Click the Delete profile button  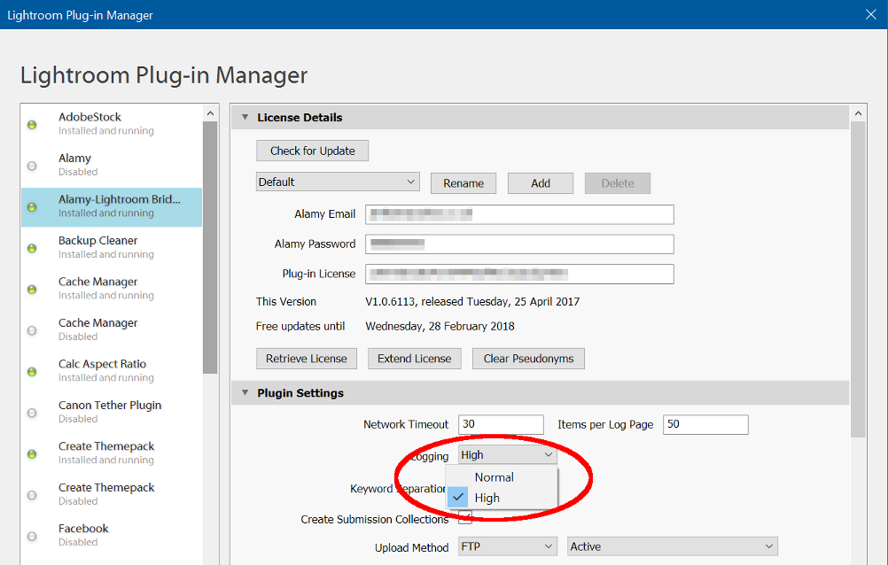coord(618,183)
